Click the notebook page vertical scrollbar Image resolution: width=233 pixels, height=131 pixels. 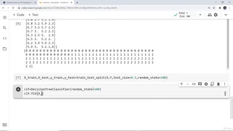[x=232, y=108]
